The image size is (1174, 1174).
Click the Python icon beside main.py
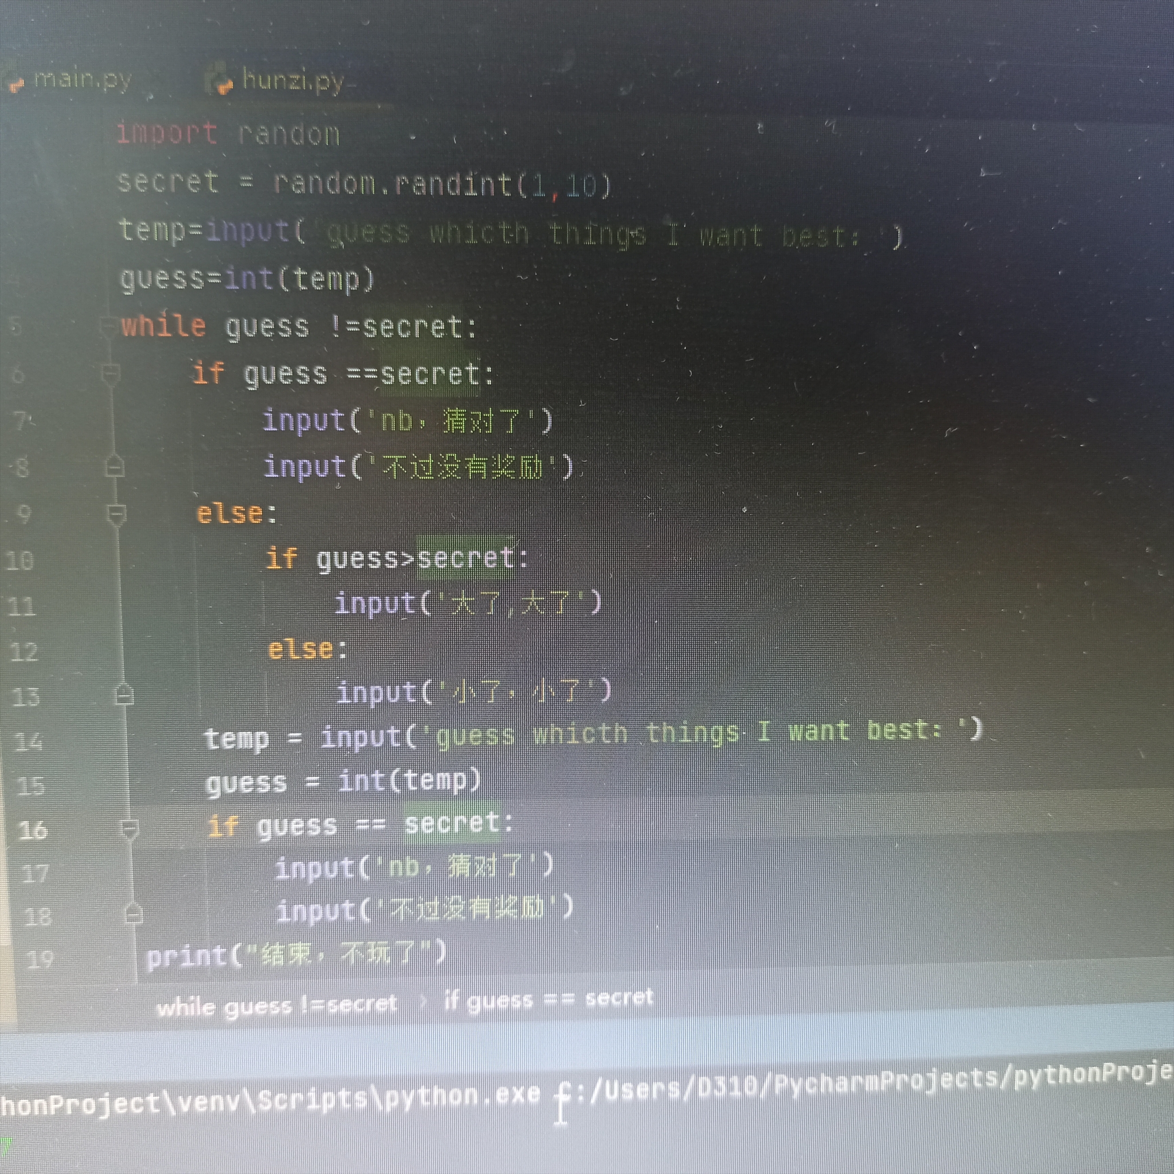point(16,83)
